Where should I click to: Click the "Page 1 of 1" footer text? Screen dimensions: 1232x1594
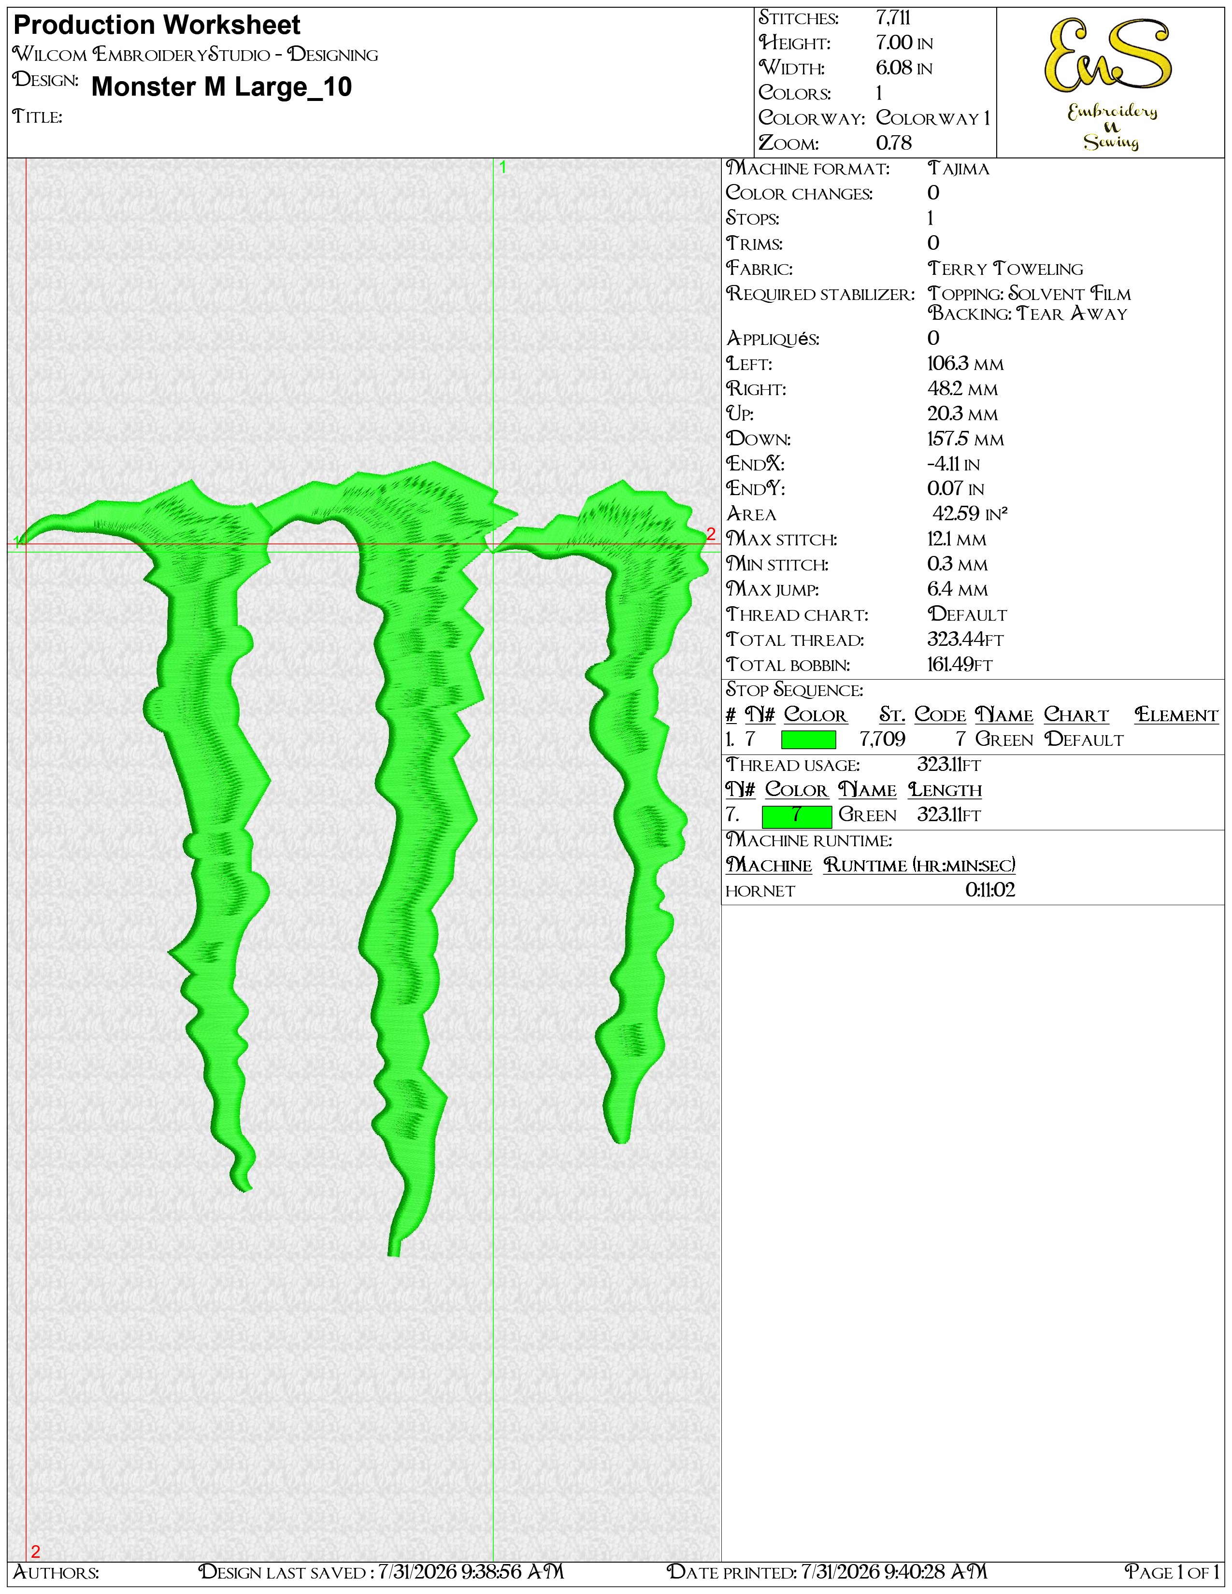tap(1172, 1571)
